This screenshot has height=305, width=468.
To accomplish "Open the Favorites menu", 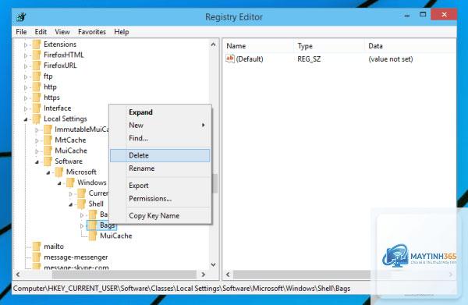I will click(x=92, y=32).
